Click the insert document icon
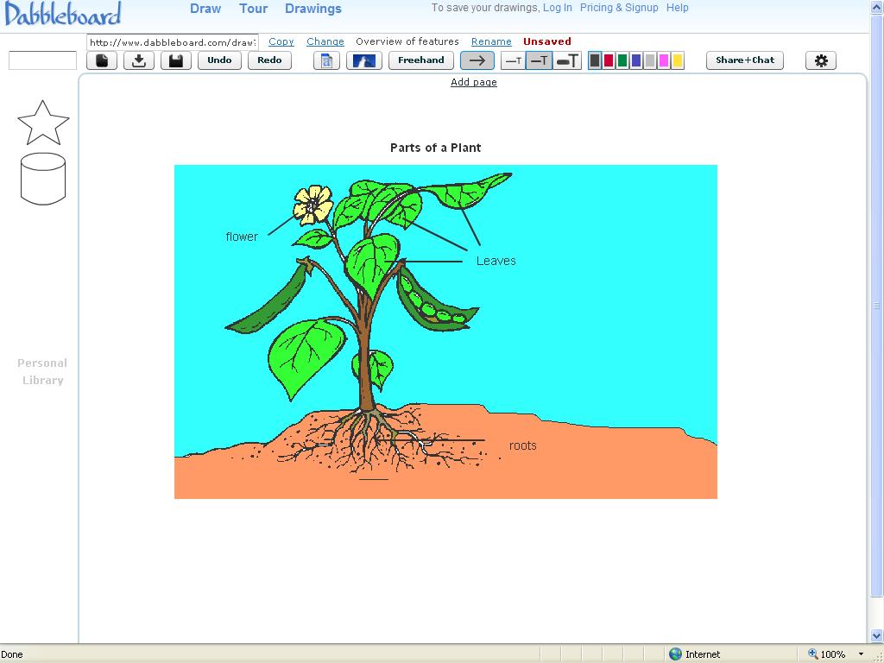 (x=326, y=60)
